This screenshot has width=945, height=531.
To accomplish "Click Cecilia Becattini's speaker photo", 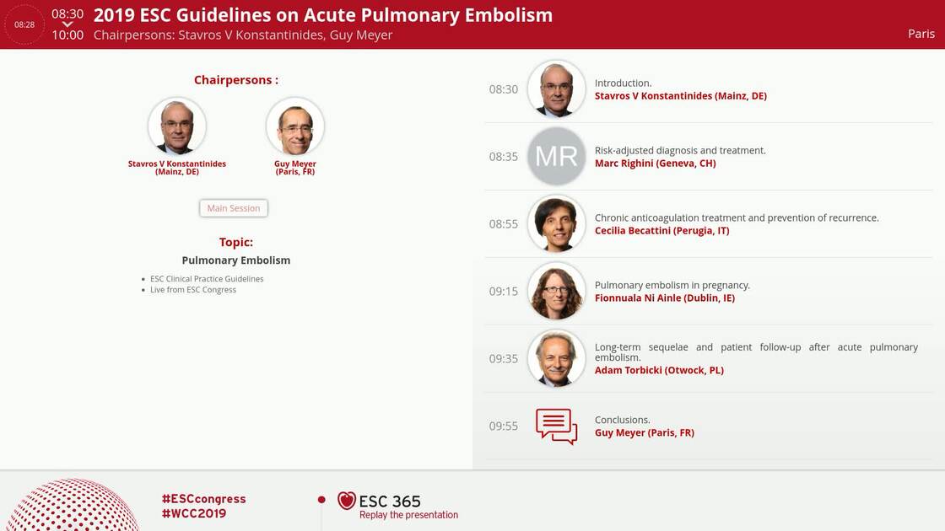I will pyautogui.click(x=556, y=224).
